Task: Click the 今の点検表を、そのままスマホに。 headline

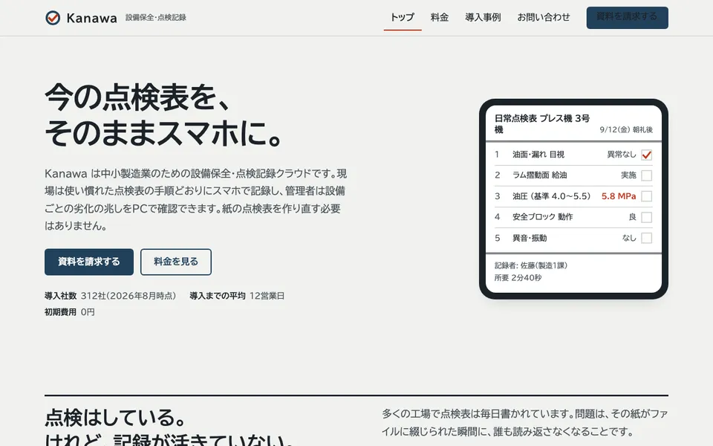Action: [x=163, y=116]
